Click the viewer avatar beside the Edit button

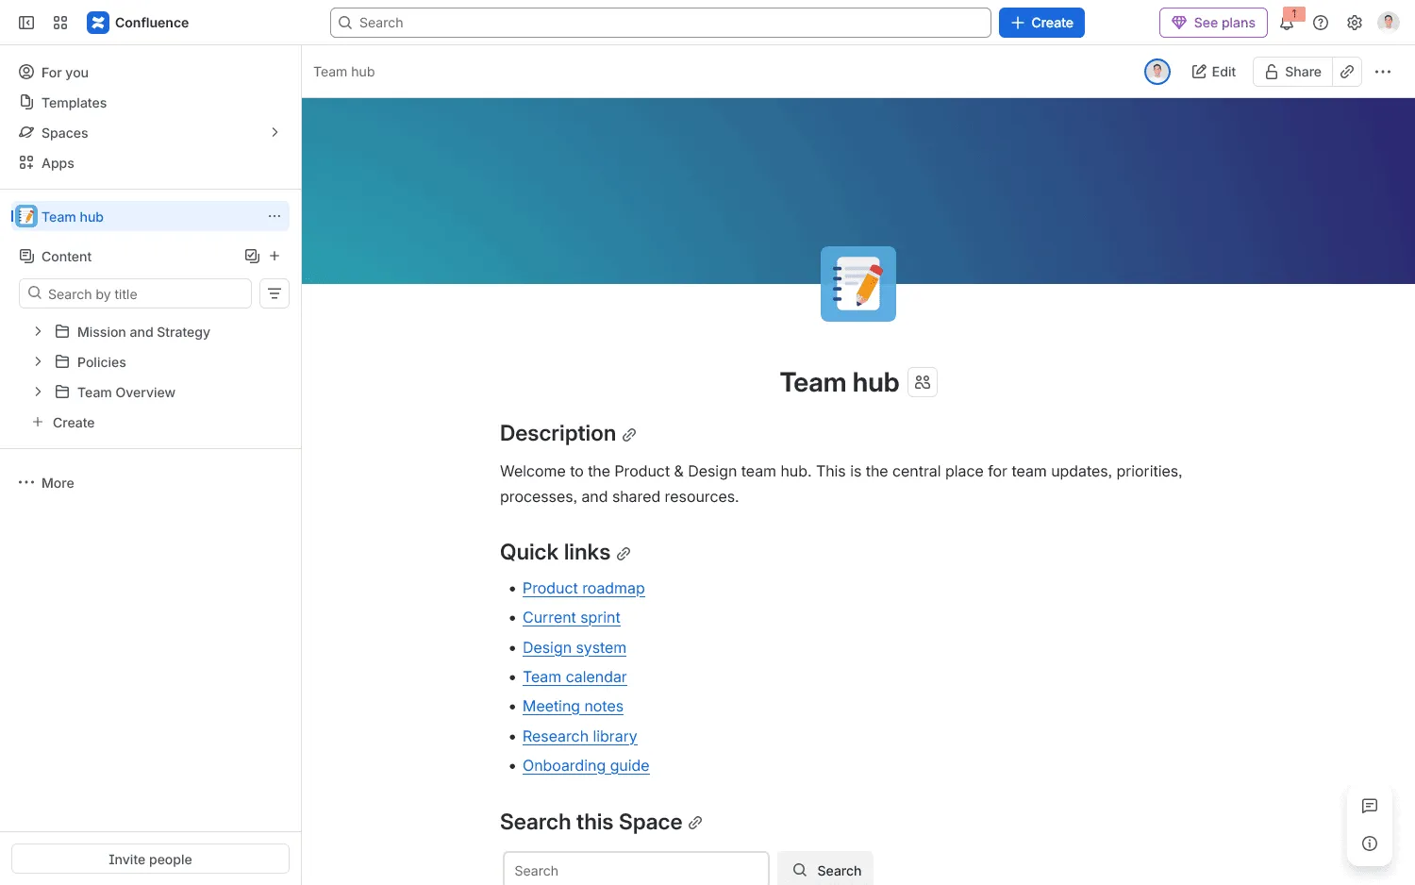1157,72
